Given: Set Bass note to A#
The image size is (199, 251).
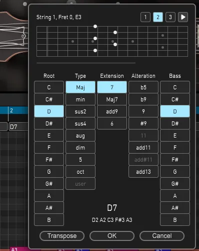Looking at the screenshot, I should point(175,208).
